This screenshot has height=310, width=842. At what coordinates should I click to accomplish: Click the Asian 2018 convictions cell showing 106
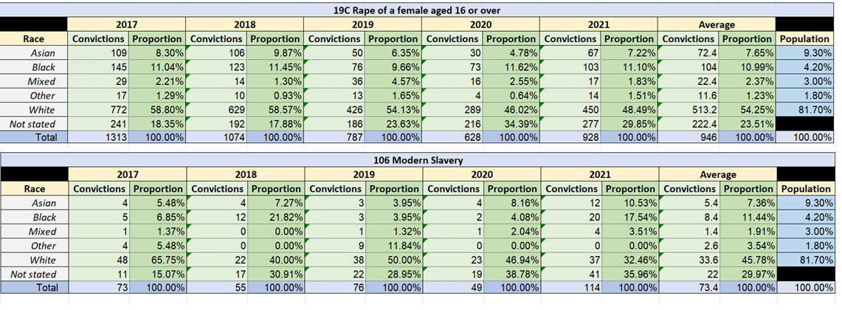(216, 52)
